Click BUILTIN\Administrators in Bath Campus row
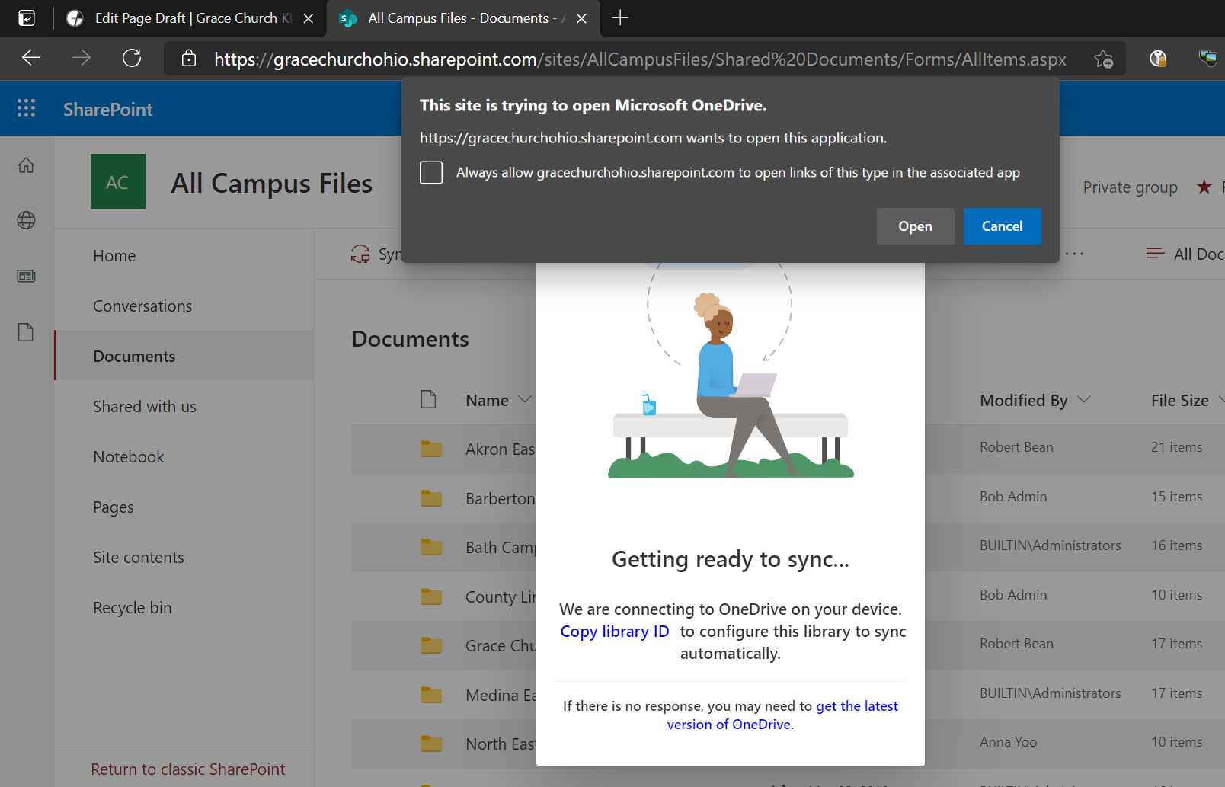Screen dimensions: 1225x787 (x=1051, y=545)
